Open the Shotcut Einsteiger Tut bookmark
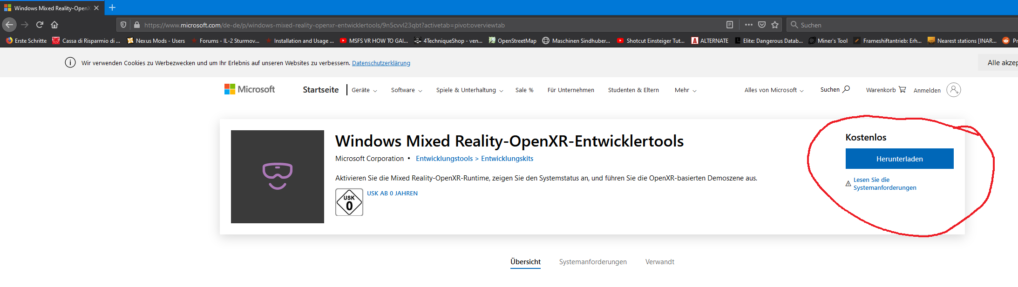Image resolution: width=1018 pixels, height=287 pixels. [x=651, y=41]
